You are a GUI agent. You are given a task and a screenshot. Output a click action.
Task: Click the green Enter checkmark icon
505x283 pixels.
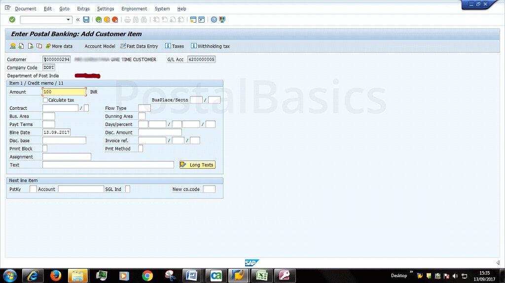pyautogui.click(x=12, y=20)
